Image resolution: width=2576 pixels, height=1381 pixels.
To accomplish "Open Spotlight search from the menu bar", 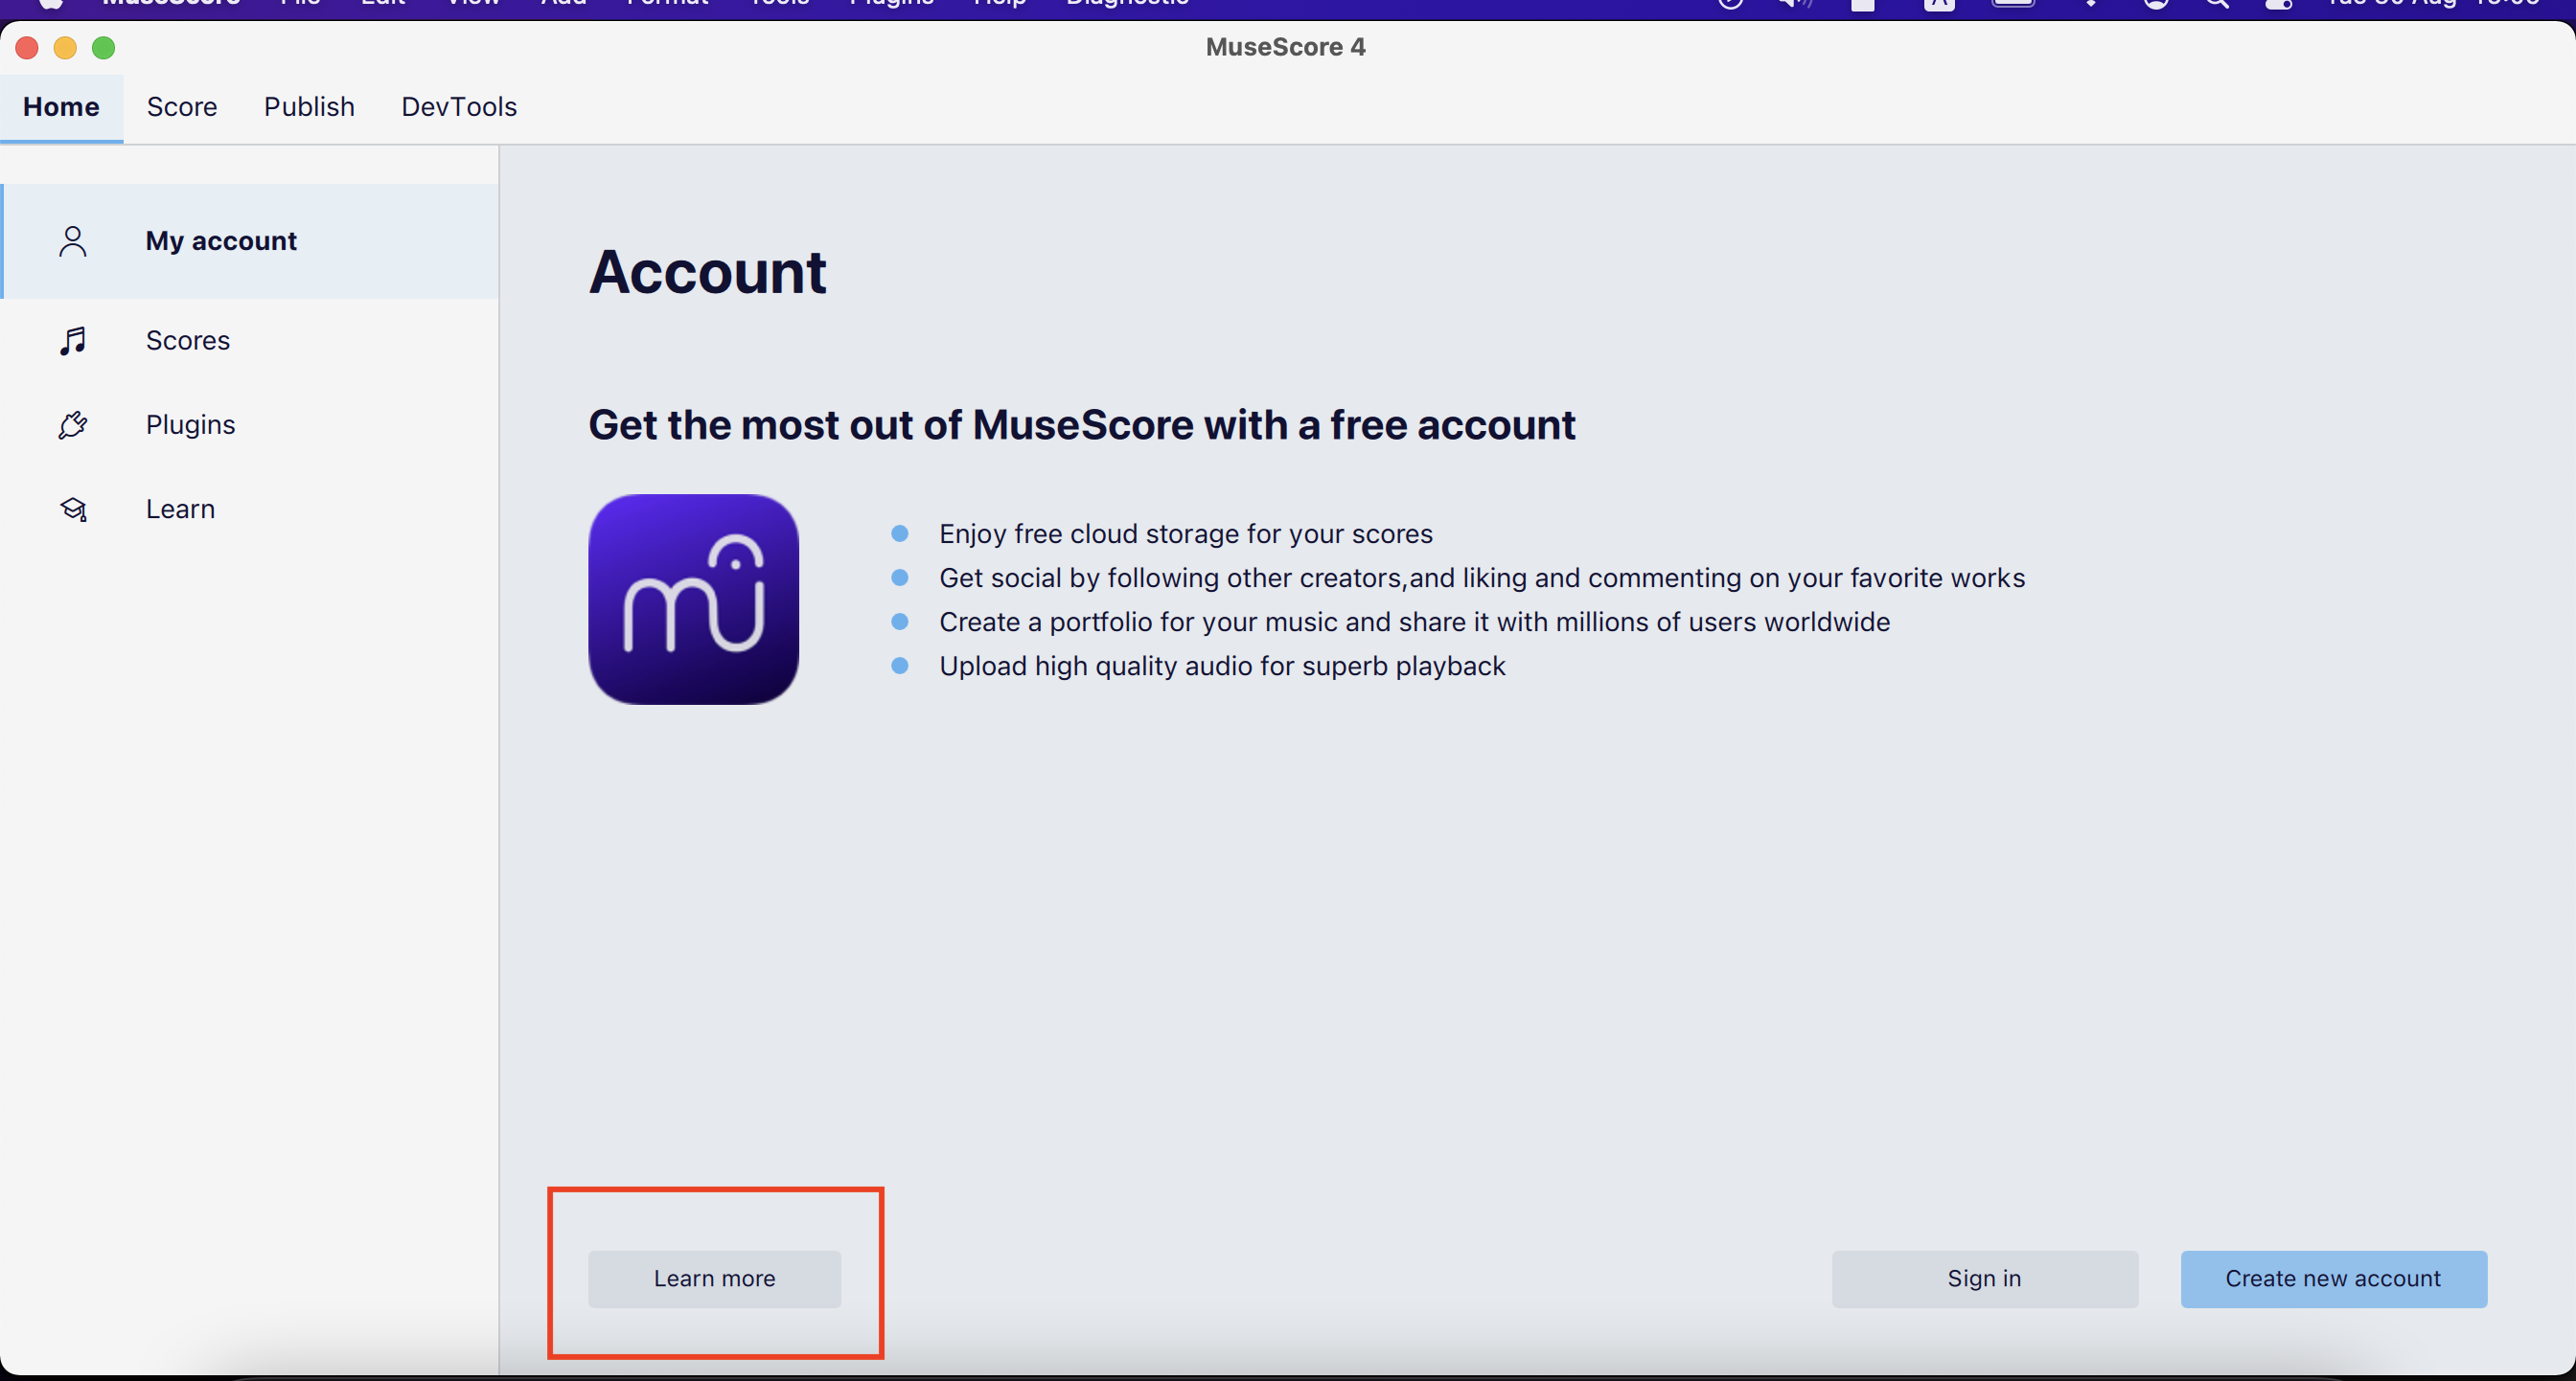I will click(2217, 5).
